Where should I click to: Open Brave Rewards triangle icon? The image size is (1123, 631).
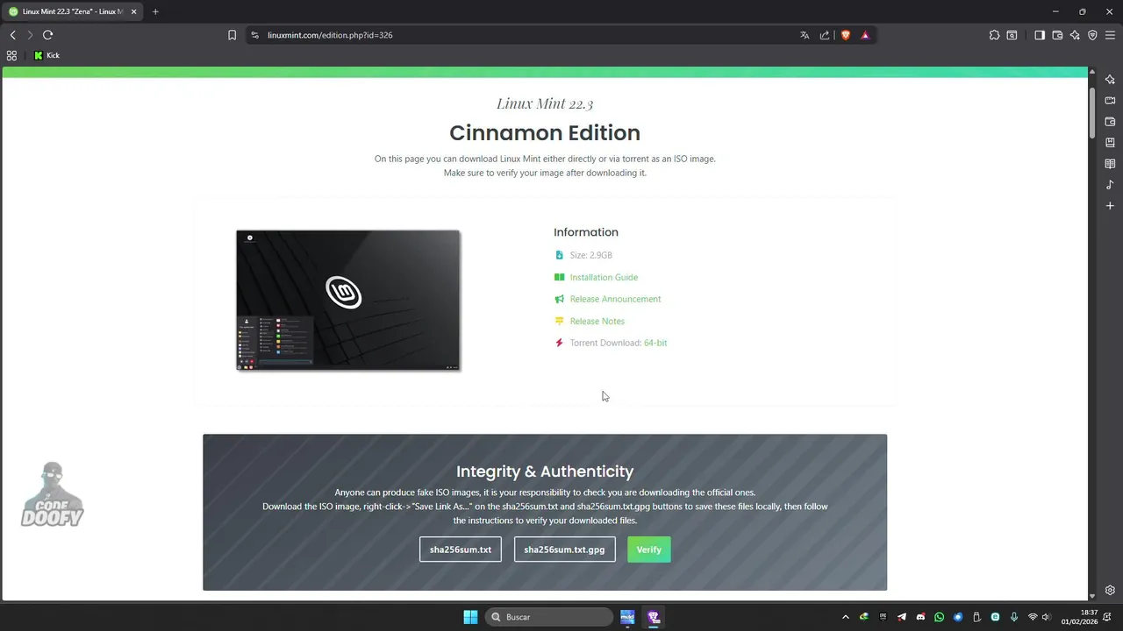(865, 35)
